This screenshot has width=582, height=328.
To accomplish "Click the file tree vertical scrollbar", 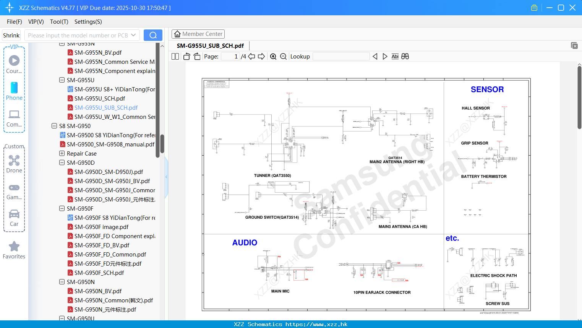I will (162, 143).
